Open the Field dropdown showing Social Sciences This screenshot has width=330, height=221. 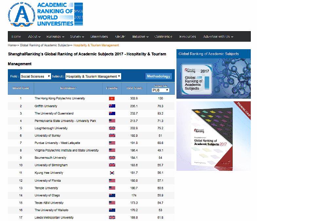pos(36,76)
